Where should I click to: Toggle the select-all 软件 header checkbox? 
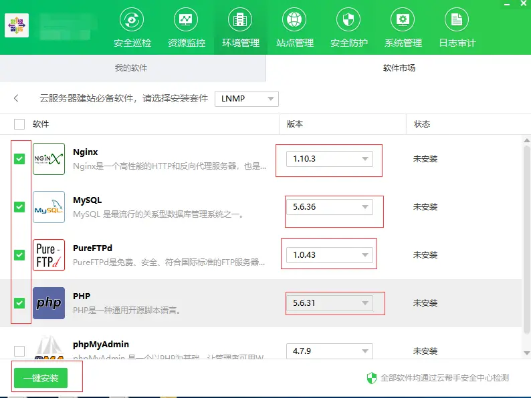click(19, 124)
